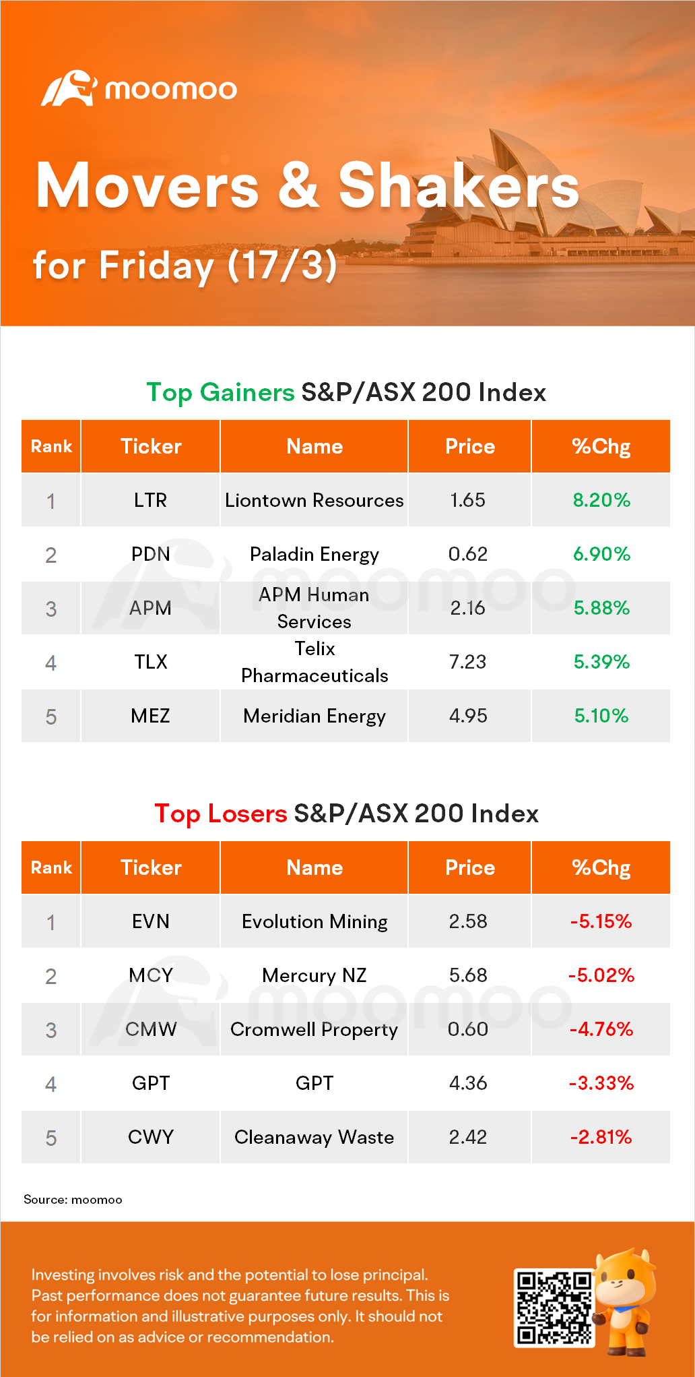
Task: Click the 8.20% change for Liontown
Action: tap(601, 500)
